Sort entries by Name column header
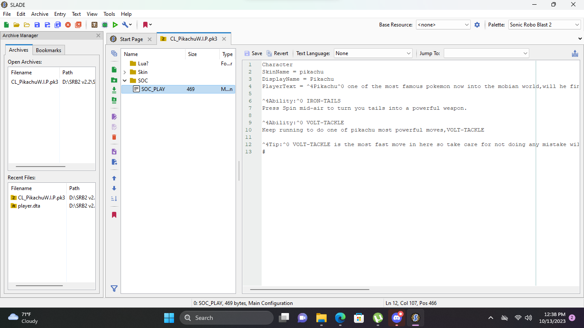Screen dimensions: 584x328 click(x=153, y=54)
